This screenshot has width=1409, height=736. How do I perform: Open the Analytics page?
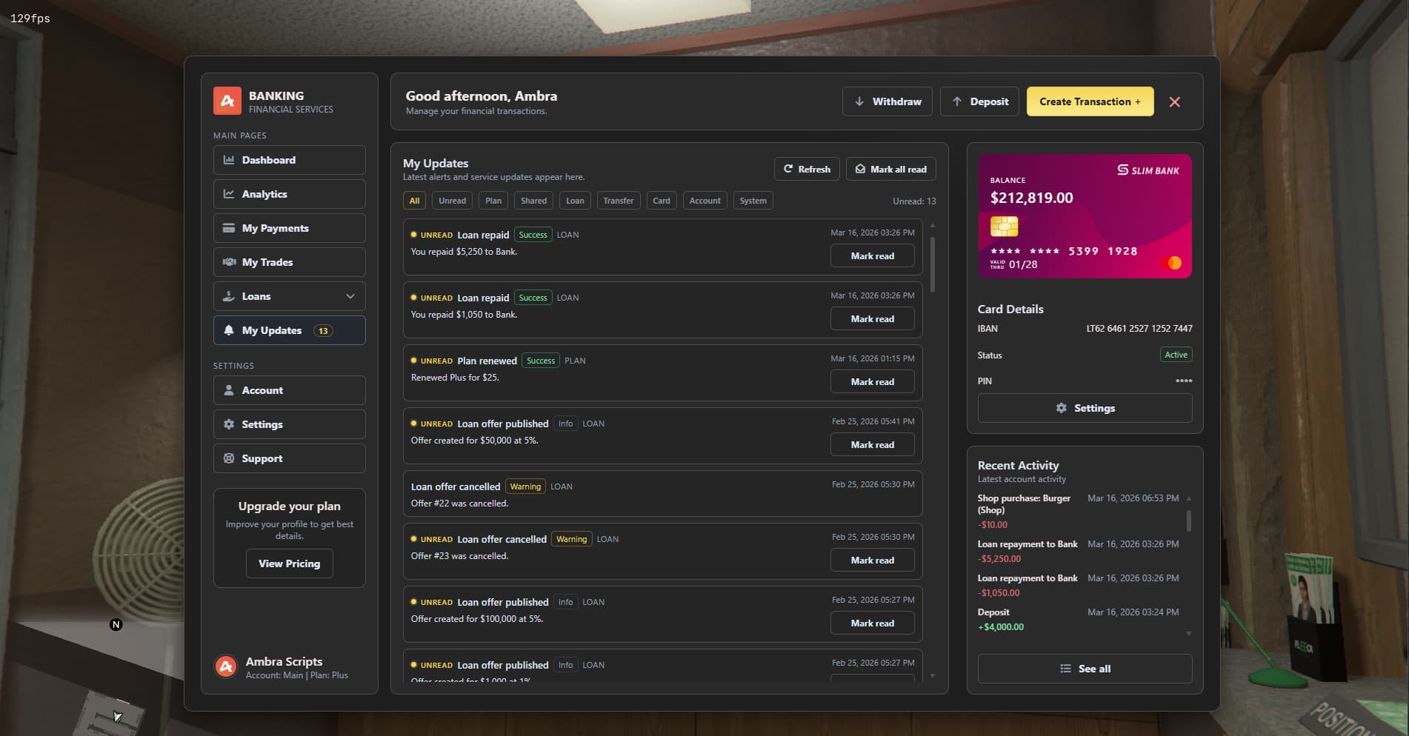point(289,194)
